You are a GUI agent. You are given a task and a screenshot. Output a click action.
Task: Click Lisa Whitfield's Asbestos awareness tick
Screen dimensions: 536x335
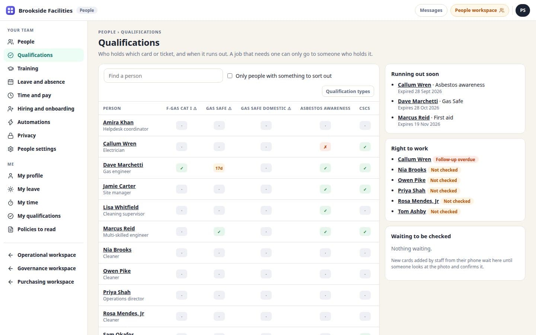click(x=325, y=211)
